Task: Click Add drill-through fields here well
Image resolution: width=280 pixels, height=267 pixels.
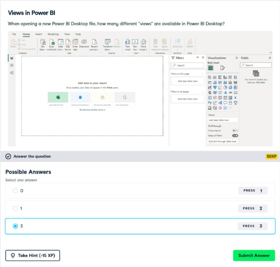Action: 222,142
